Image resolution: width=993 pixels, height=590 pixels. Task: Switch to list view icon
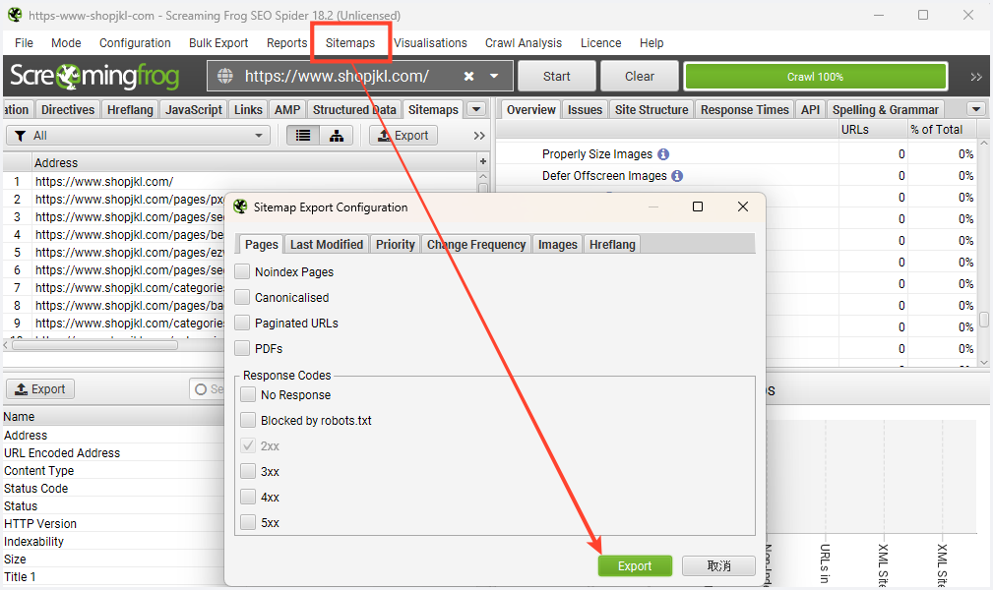304,136
